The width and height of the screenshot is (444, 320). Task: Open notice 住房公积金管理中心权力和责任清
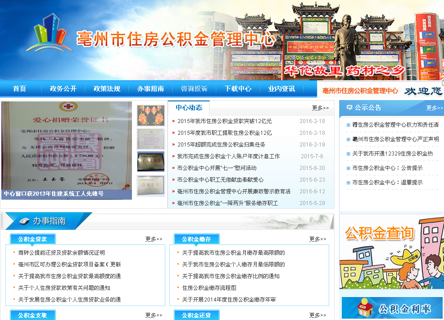(395, 125)
